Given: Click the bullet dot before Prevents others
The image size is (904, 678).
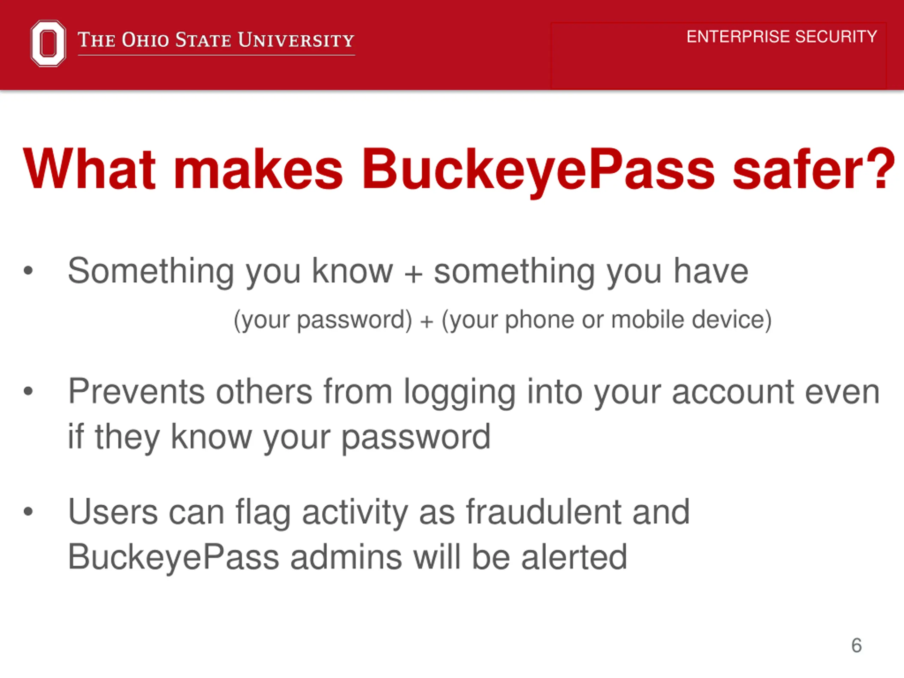Looking at the screenshot, I should coord(28,391).
